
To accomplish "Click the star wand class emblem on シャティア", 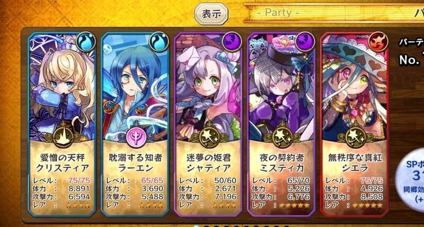I will [x=209, y=136].
